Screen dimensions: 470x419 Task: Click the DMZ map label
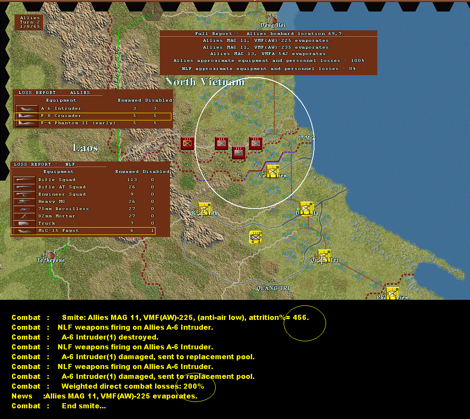click(x=307, y=138)
